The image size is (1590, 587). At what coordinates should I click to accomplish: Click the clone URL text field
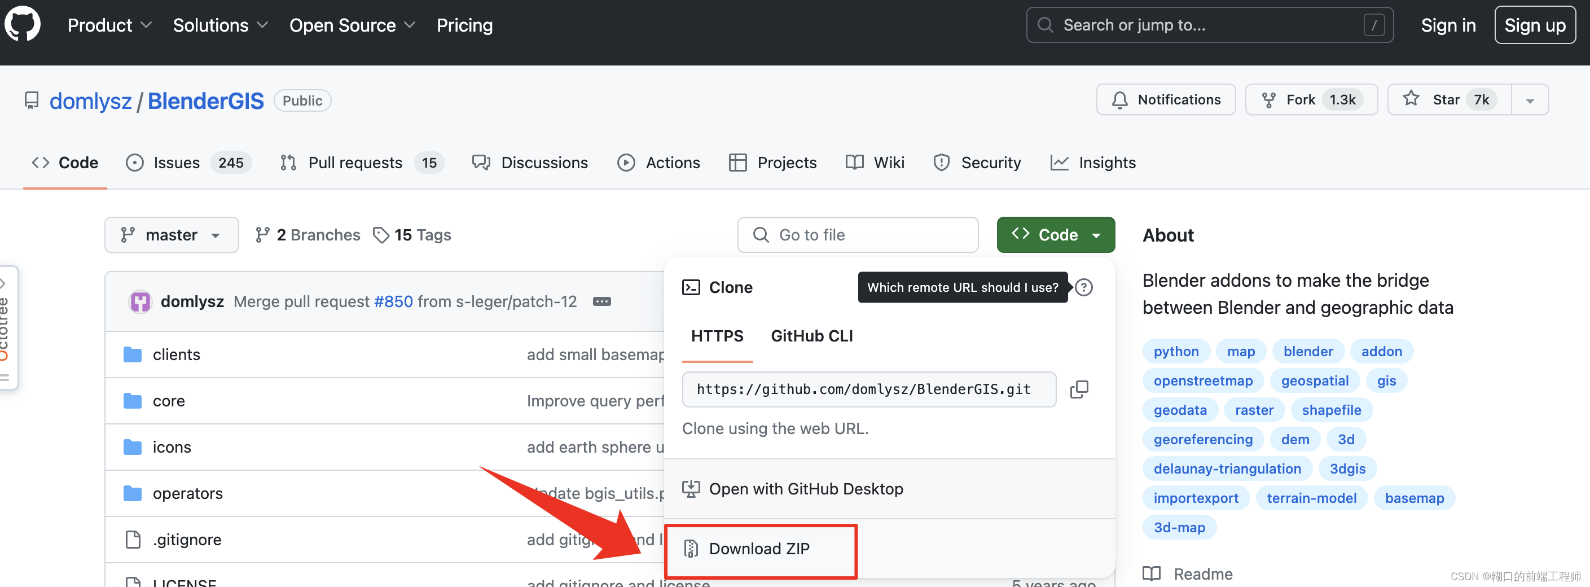pos(868,389)
